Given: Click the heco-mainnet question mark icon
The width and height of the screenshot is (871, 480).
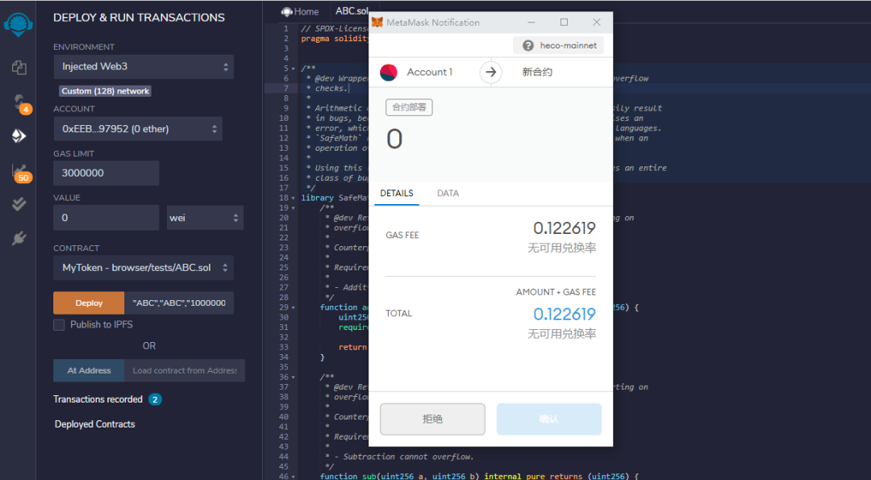Looking at the screenshot, I should tap(528, 45).
